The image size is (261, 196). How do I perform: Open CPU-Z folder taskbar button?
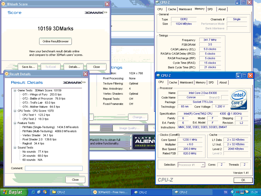[x=70, y=192]
